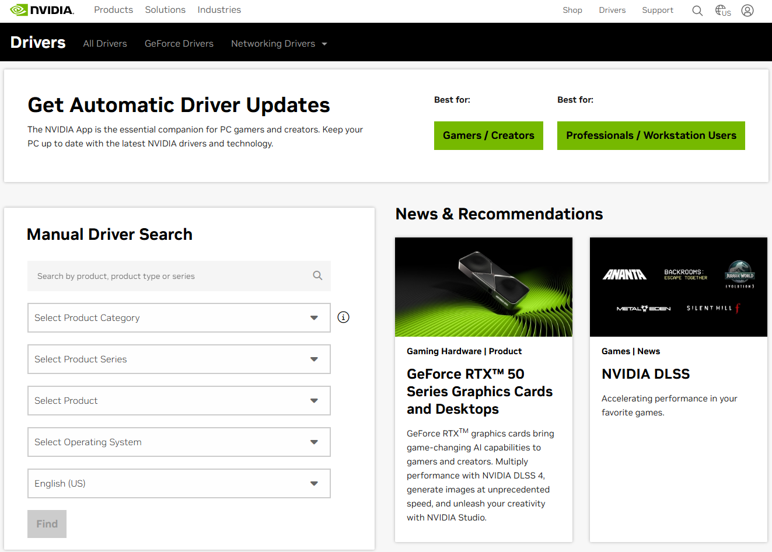
Task: Open the Industries menu
Action: [219, 10]
